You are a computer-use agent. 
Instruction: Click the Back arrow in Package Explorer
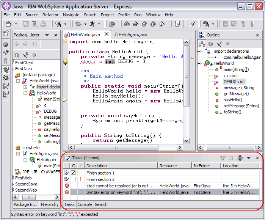point(17,44)
